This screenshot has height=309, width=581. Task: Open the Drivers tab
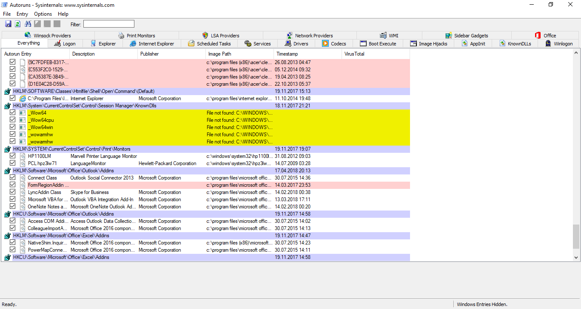click(x=296, y=44)
